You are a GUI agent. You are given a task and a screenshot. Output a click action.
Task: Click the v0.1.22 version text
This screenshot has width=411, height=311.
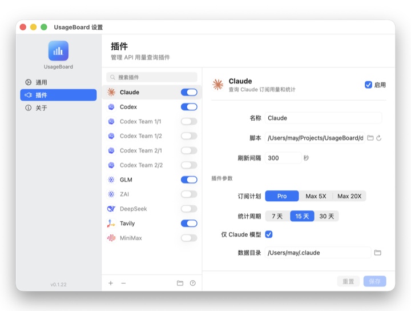(x=58, y=285)
